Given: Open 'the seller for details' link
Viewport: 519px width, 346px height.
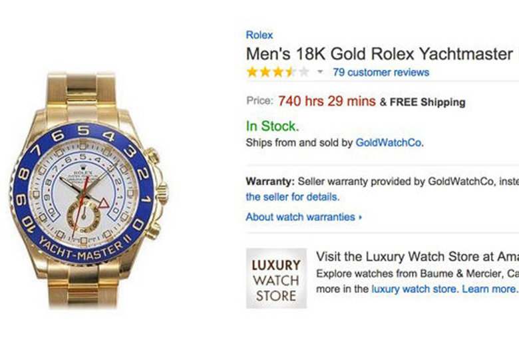Looking at the screenshot, I should pyautogui.click(x=292, y=197).
